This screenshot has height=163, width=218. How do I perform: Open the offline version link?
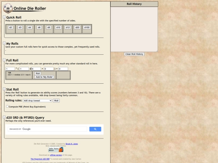click(56, 155)
